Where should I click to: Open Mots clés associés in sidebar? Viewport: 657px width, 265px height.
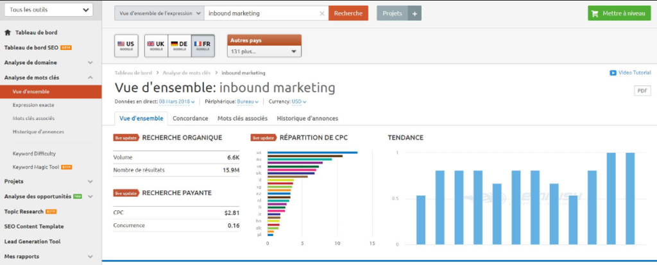pyautogui.click(x=33, y=118)
